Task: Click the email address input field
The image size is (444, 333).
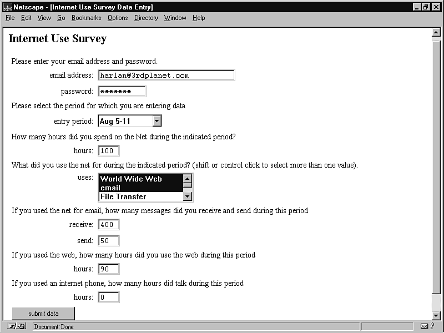Action: click(166, 75)
